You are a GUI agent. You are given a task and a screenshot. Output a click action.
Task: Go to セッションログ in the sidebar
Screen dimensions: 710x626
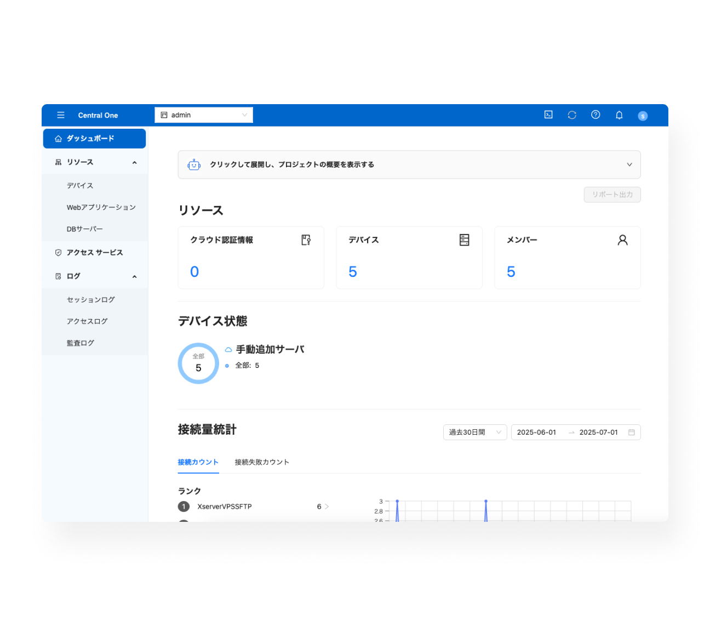91,300
